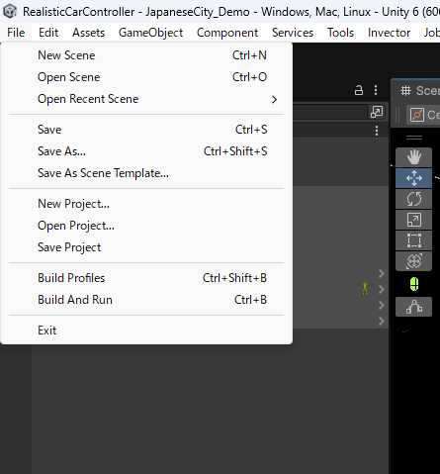Choose Save Project menu entry
Viewport: 440px width, 474px height.
(146, 247)
